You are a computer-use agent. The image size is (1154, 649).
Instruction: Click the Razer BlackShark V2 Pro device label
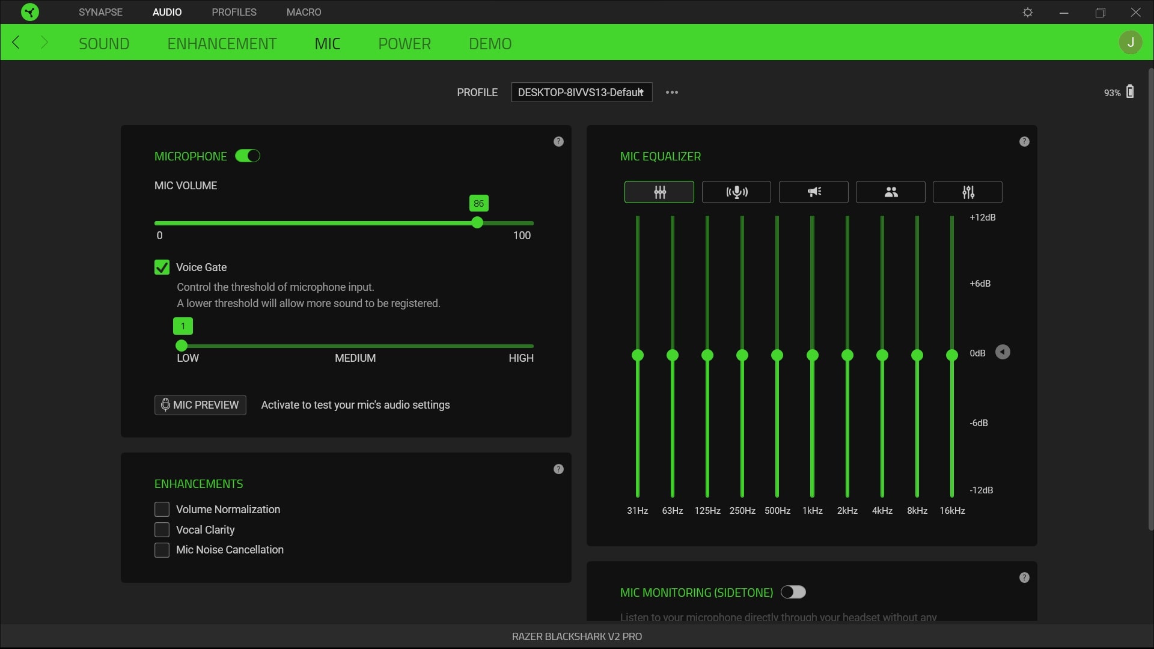coord(577,636)
